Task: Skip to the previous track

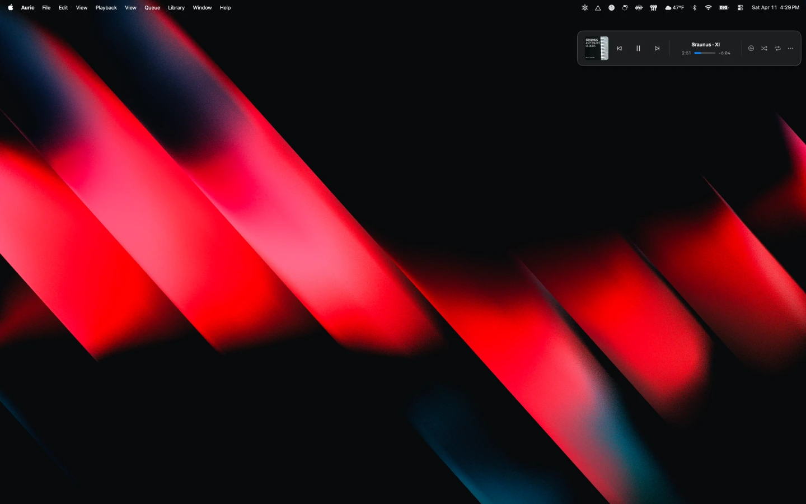Action: [x=619, y=49]
